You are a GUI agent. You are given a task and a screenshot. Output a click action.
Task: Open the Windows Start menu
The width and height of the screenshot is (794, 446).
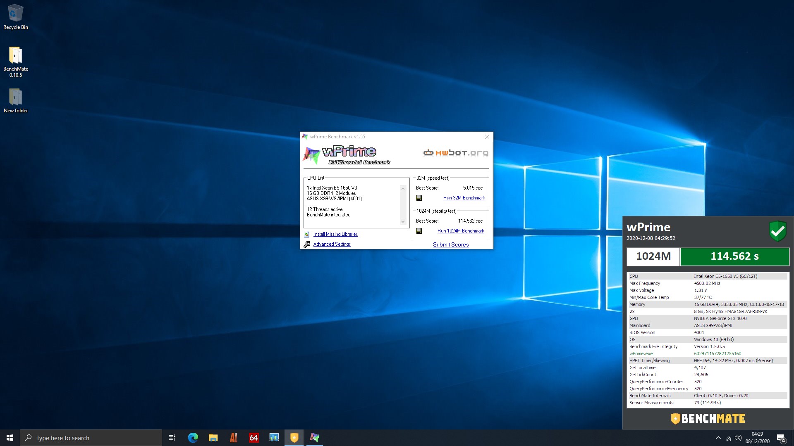pyautogui.click(x=10, y=438)
